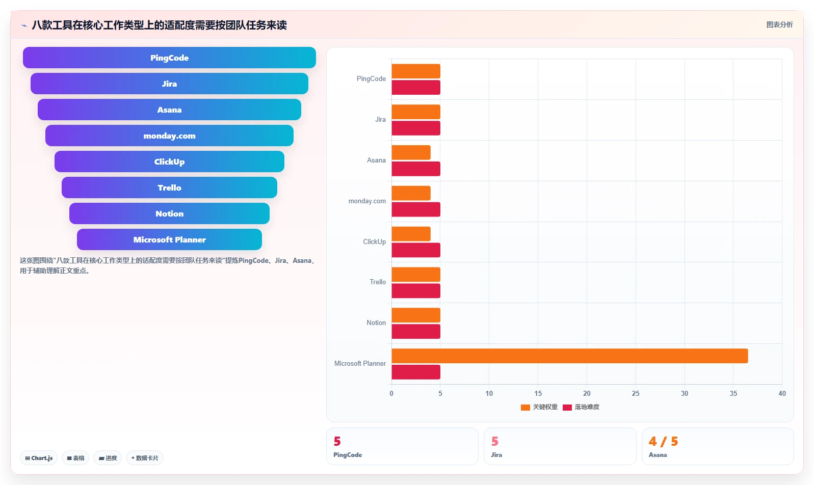
Task: Select the monday.com funnel bar
Action: (x=169, y=136)
